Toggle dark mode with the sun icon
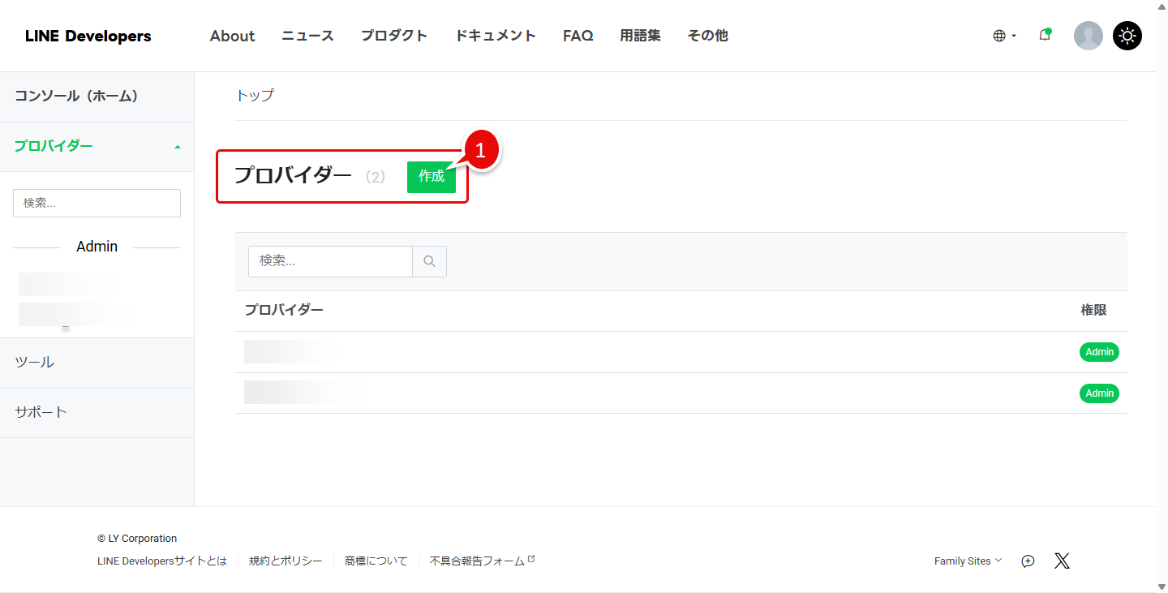The image size is (1168, 593). click(x=1127, y=36)
